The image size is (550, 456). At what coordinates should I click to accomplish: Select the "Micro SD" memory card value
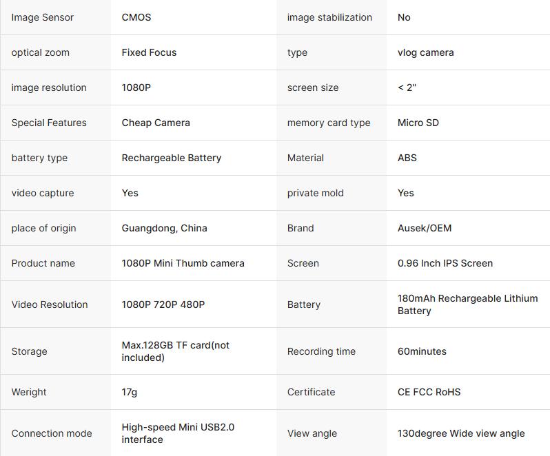pos(418,123)
